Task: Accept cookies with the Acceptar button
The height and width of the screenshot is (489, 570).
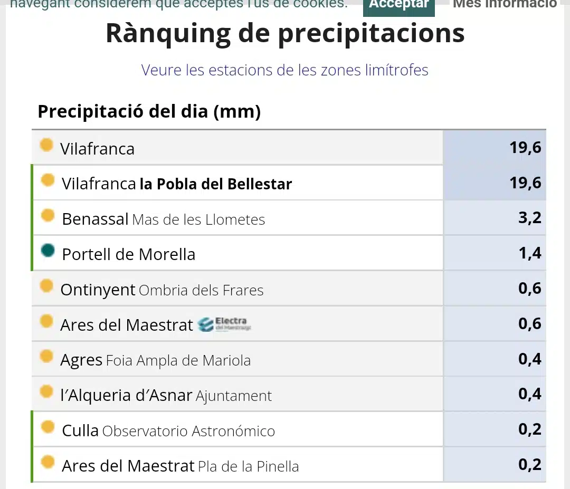Action: (x=399, y=6)
